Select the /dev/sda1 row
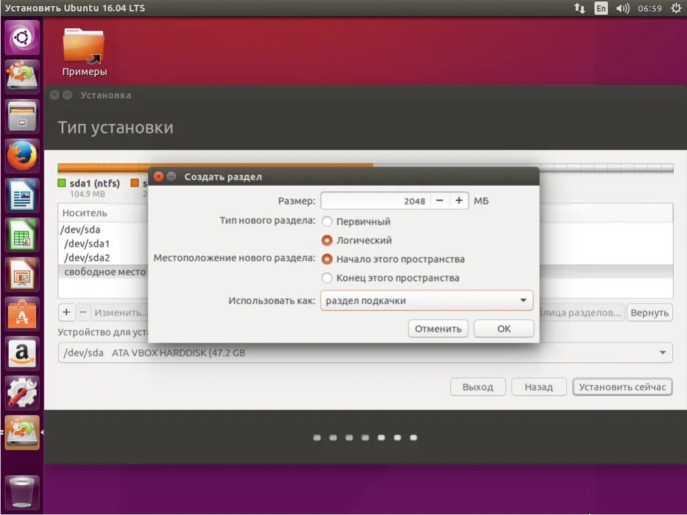The image size is (687, 515). pos(103,243)
